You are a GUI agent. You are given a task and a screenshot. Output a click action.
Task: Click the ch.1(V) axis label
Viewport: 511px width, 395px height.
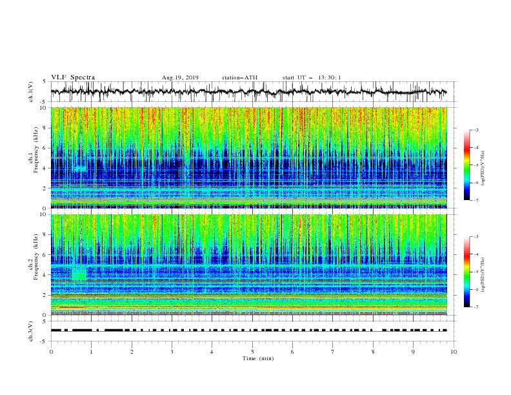[31, 92]
